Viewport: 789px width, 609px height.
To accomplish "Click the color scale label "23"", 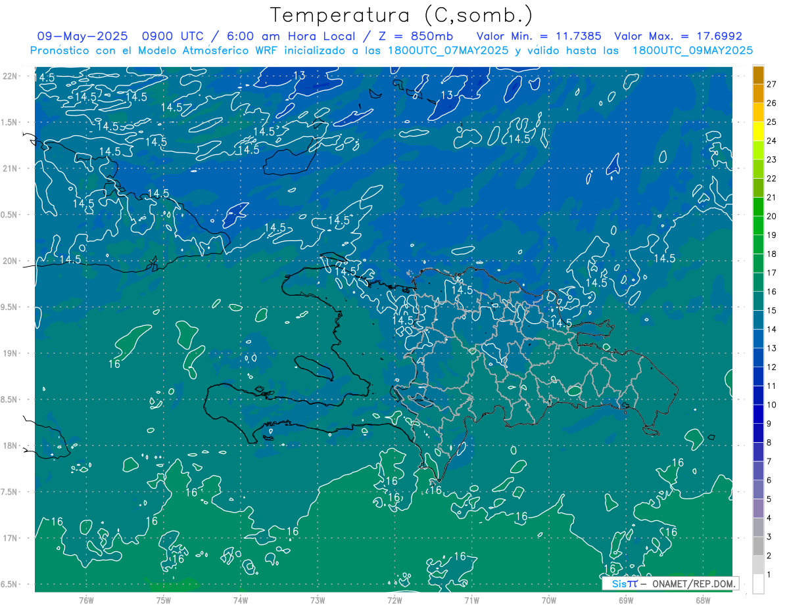I will [x=772, y=159].
